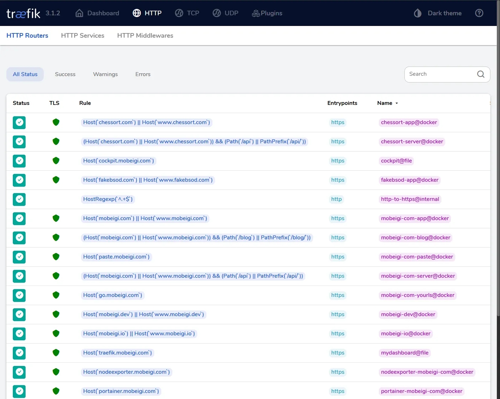This screenshot has width=500, height=399.
Task: Show only the Warnings status routers
Action: pyautogui.click(x=105, y=74)
